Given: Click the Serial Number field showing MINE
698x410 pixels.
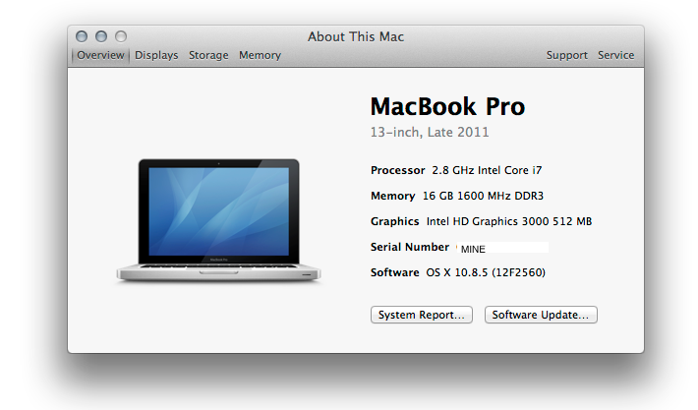Looking at the screenshot, I should tap(502, 248).
